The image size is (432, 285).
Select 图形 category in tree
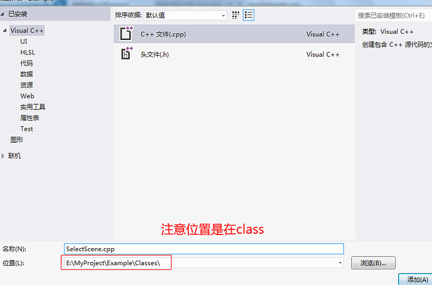(x=17, y=140)
